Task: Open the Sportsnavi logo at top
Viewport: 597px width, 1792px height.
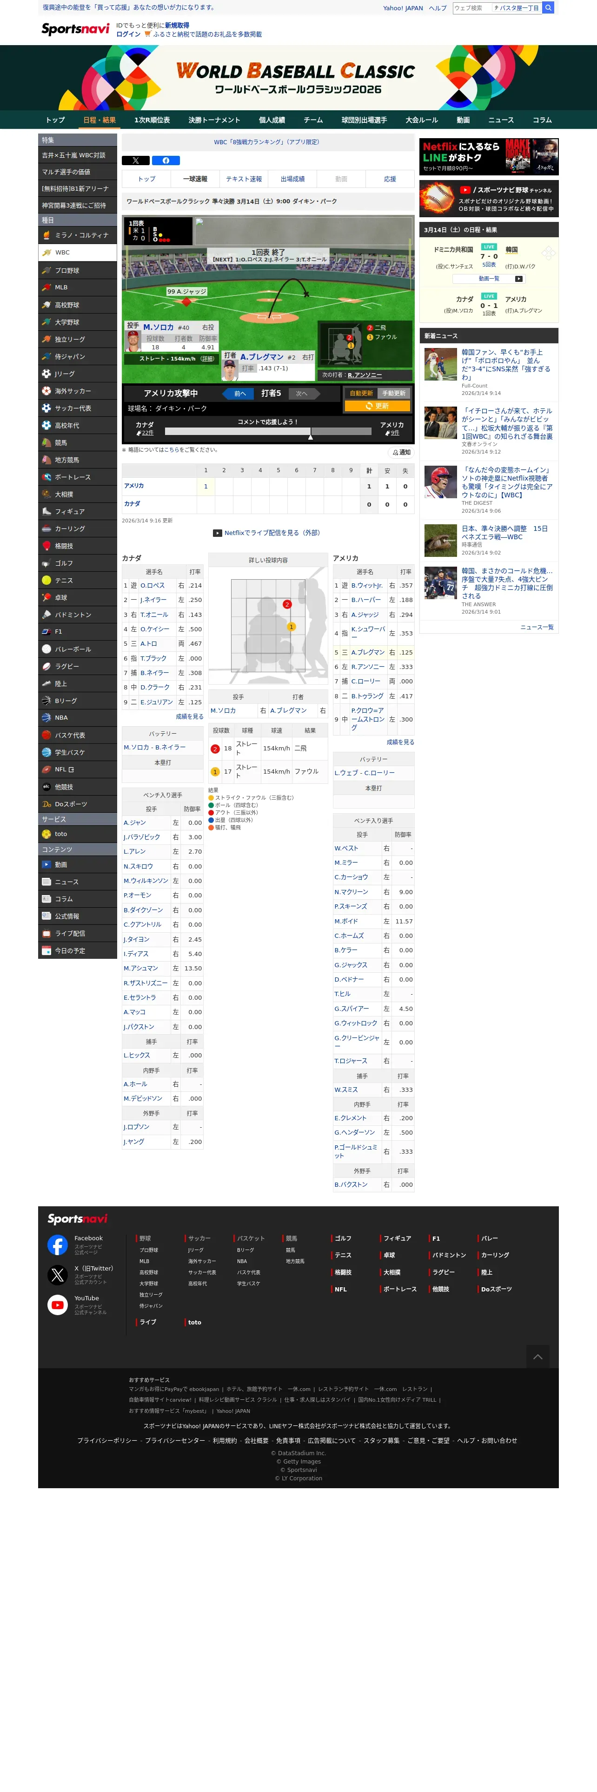Action: pos(75,29)
